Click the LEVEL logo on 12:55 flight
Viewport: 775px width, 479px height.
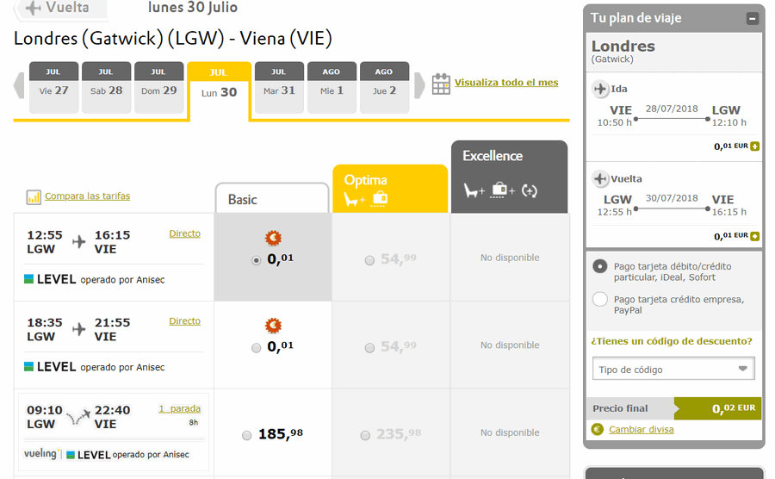(x=50, y=279)
